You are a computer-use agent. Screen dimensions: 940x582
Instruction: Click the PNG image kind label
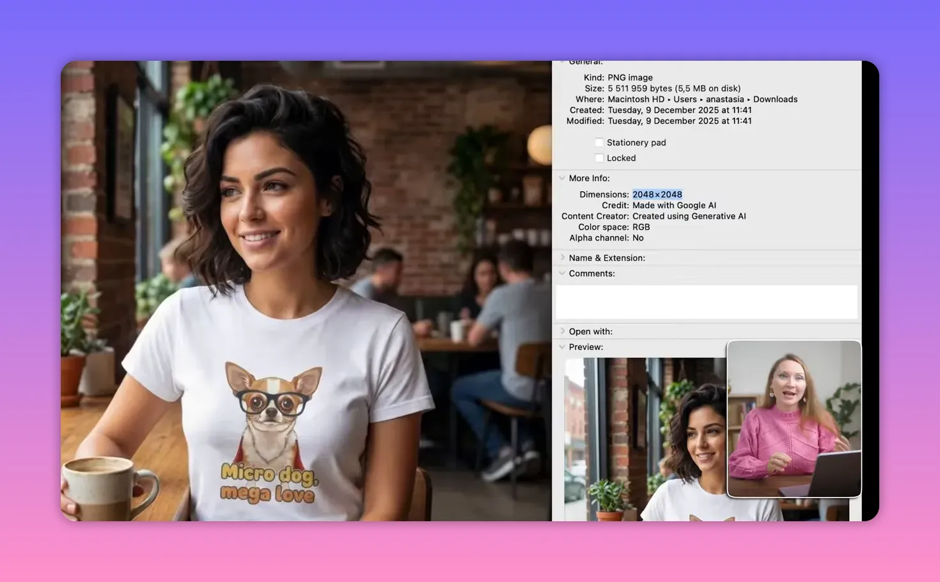click(x=630, y=77)
